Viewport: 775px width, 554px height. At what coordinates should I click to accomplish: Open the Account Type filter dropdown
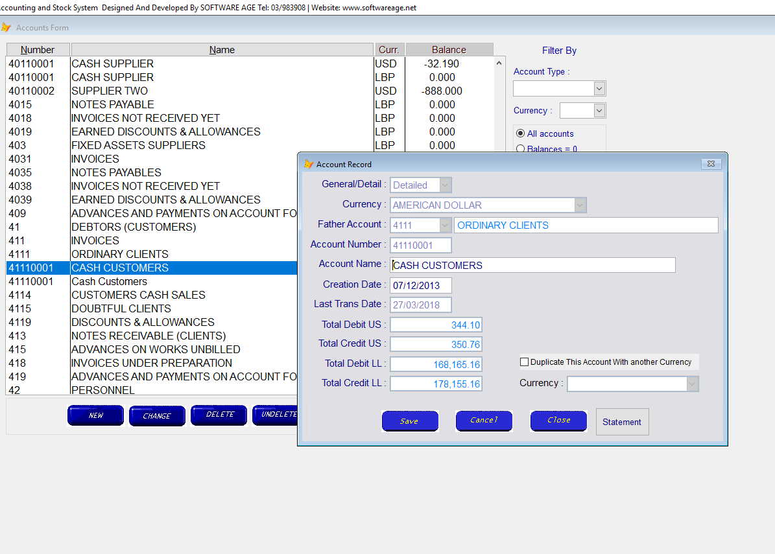(x=599, y=88)
